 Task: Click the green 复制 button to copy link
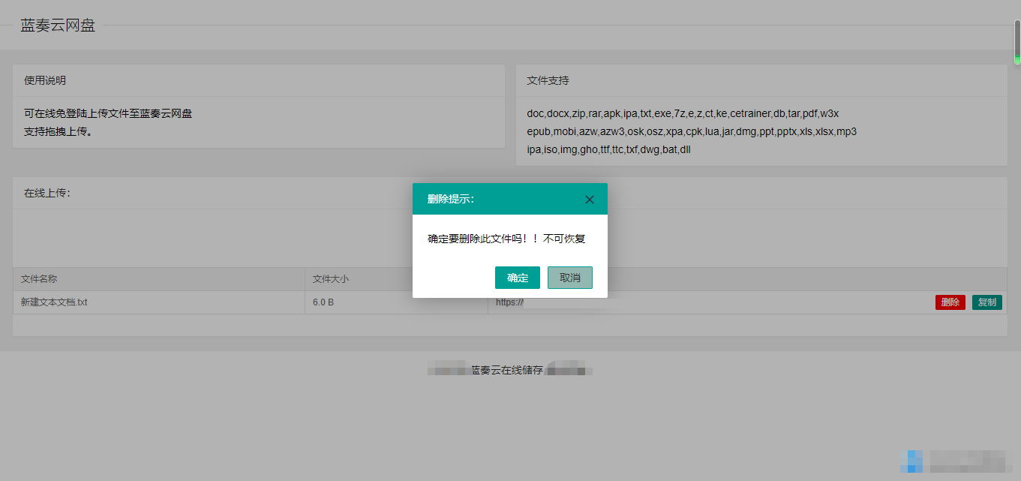pos(986,302)
